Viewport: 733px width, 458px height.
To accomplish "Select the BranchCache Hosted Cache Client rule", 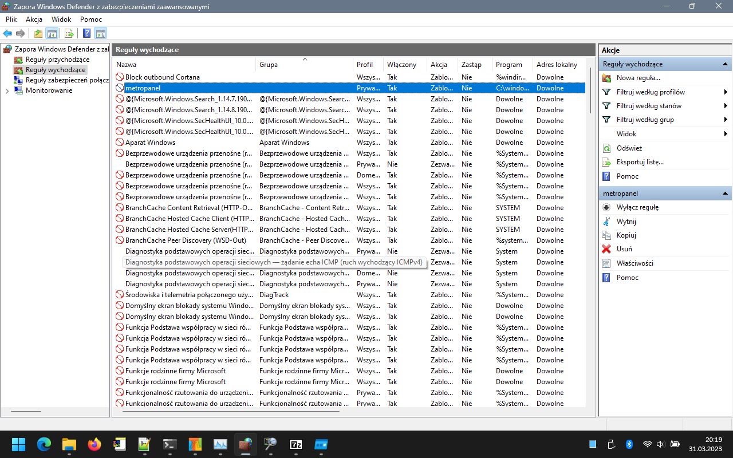I will pyautogui.click(x=349, y=219).
